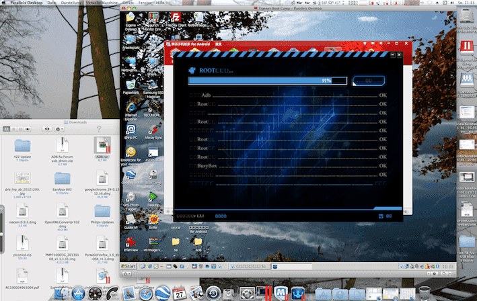Open the Trash in the Dock
The image size is (477, 301).
tap(425, 294)
